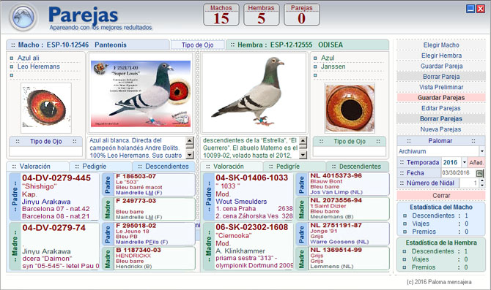Click the Cerrar button
491x290 pixels.
click(441, 196)
